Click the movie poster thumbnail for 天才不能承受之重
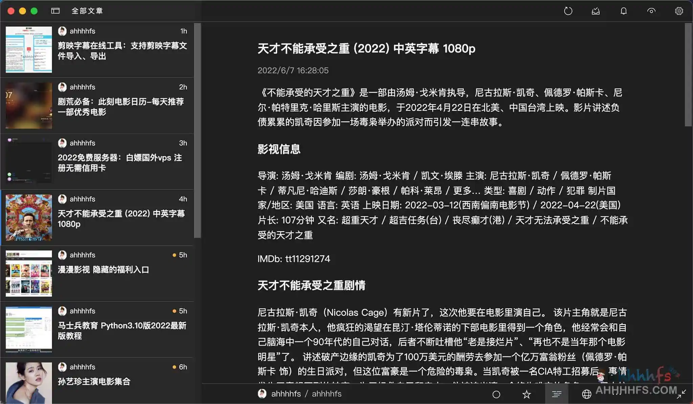 pos(28,217)
